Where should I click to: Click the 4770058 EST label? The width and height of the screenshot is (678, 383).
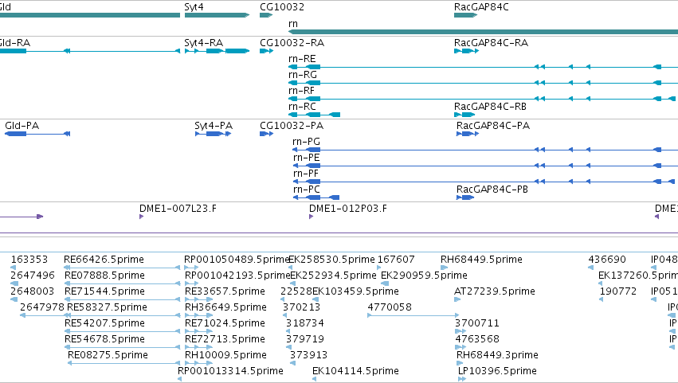[x=390, y=307]
